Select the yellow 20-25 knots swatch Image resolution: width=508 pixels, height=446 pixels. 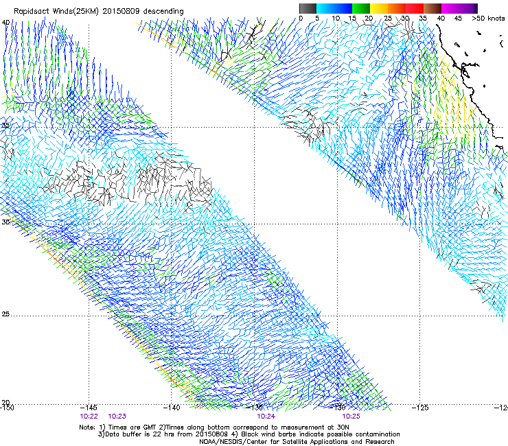tap(379, 8)
